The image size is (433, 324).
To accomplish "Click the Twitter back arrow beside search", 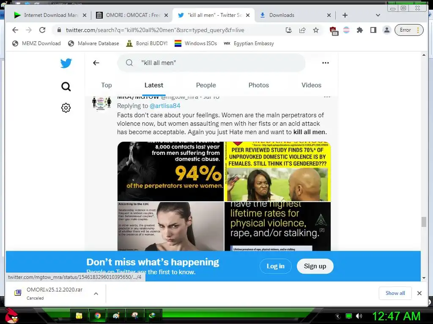I will [x=96, y=63].
